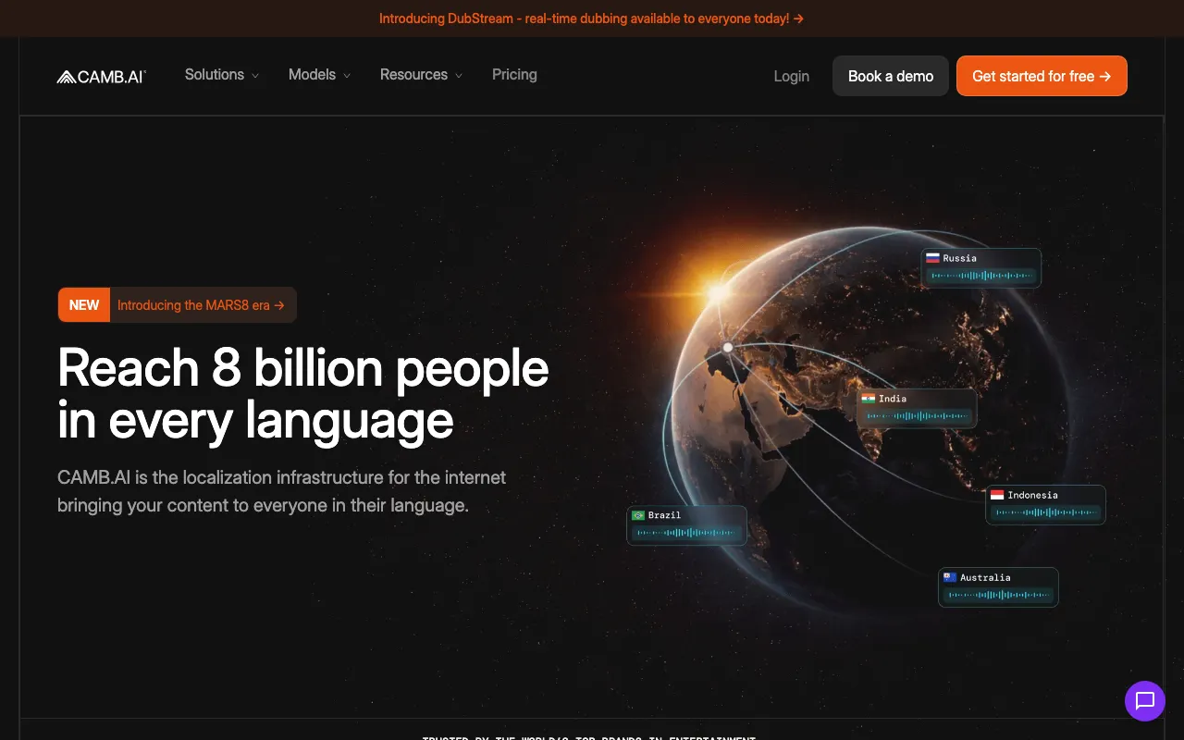Click the Brazil flag icon
1184x740 pixels.
point(638,515)
